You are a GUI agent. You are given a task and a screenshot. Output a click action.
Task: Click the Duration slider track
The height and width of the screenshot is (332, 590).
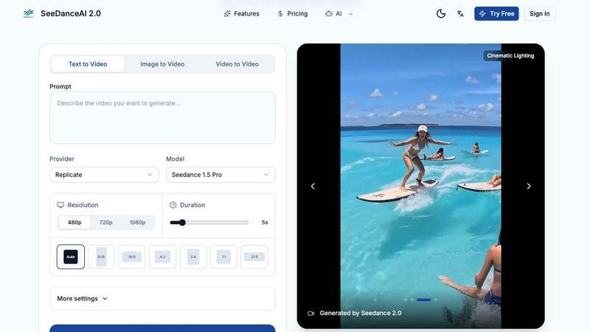tap(214, 222)
